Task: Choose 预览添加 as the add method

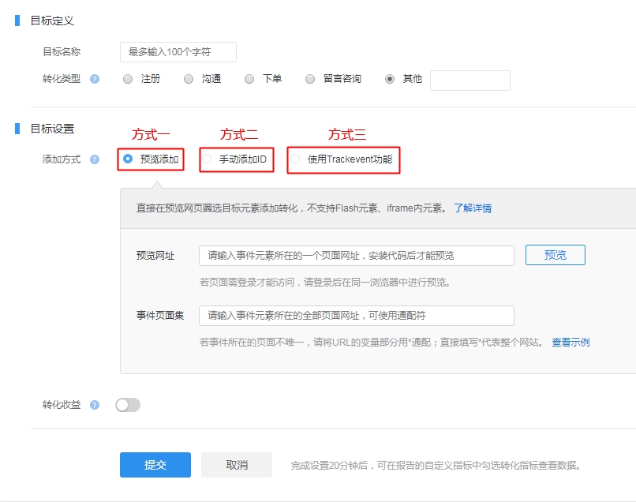Action: pos(128,159)
